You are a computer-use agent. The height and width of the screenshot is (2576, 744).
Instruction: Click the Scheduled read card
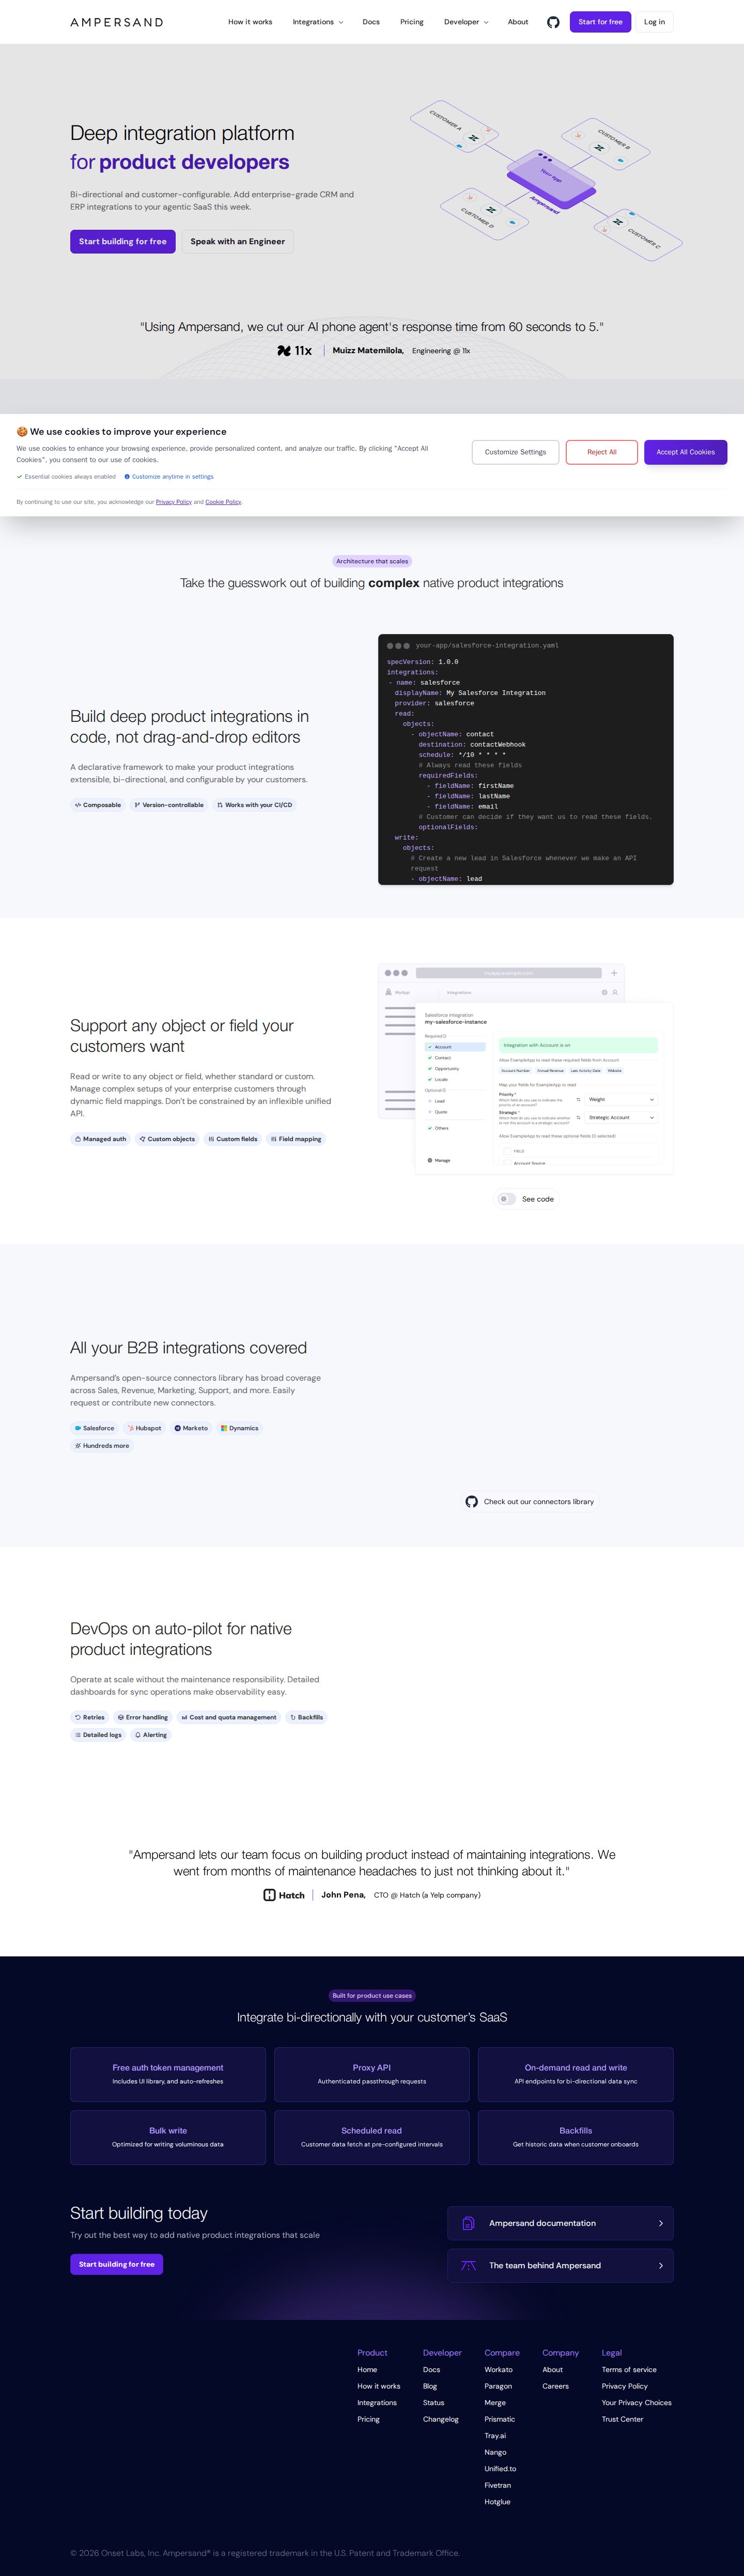point(372,2137)
